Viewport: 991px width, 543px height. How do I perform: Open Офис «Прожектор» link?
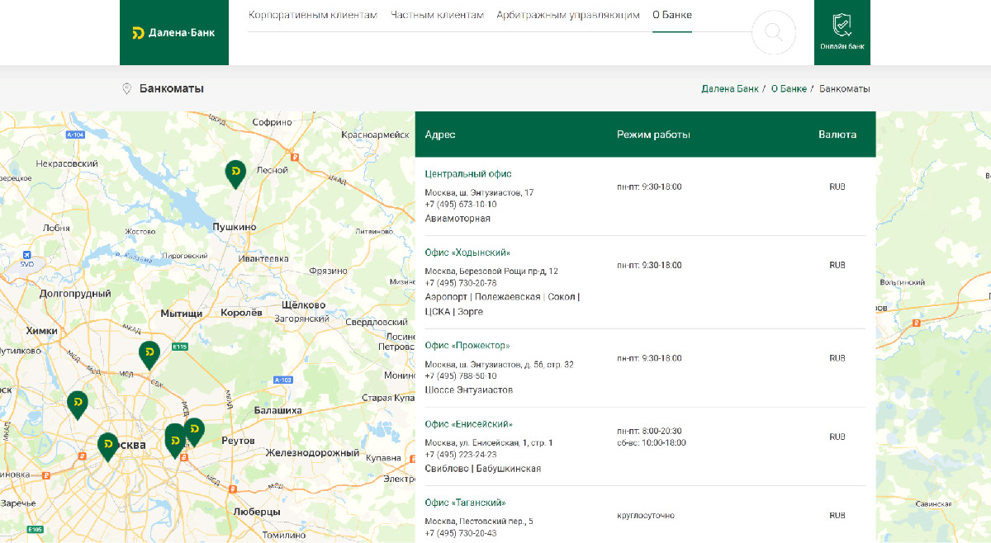[x=467, y=345]
